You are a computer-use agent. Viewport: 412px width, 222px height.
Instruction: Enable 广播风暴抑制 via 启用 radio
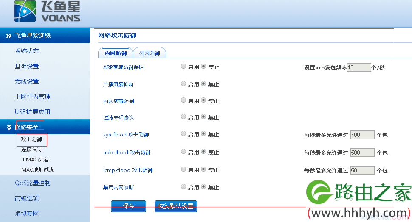(x=183, y=83)
